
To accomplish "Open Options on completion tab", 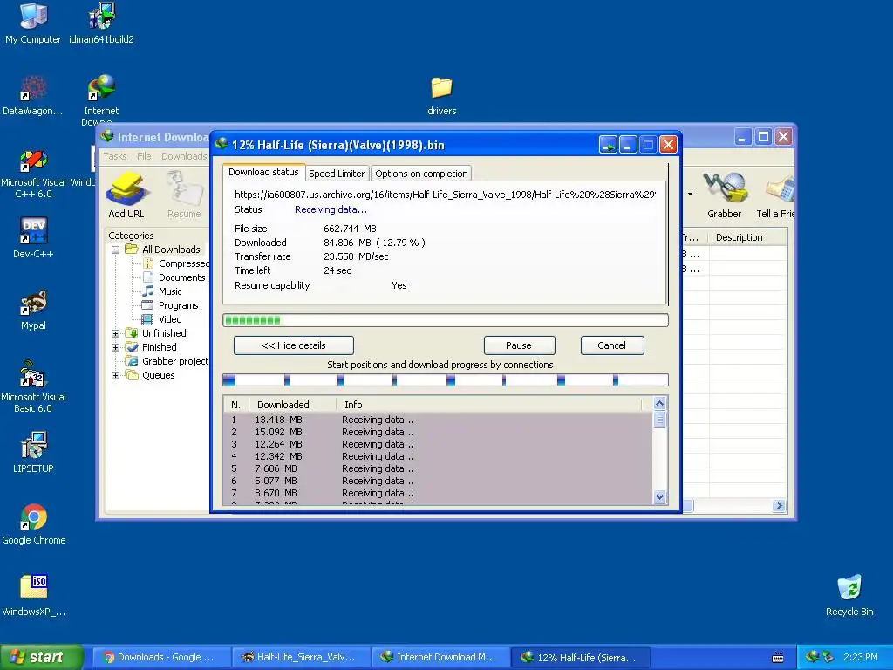I will pos(421,174).
